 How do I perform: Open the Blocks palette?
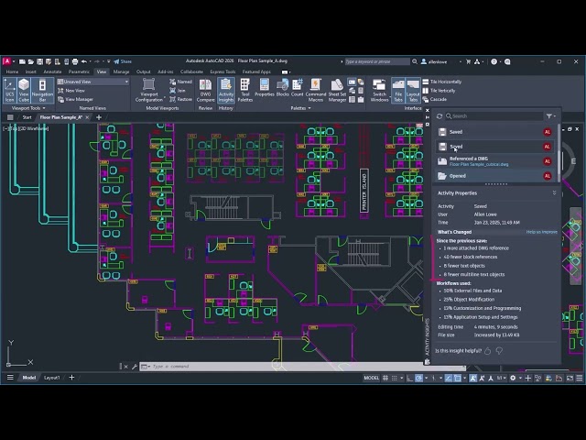click(283, 88)
